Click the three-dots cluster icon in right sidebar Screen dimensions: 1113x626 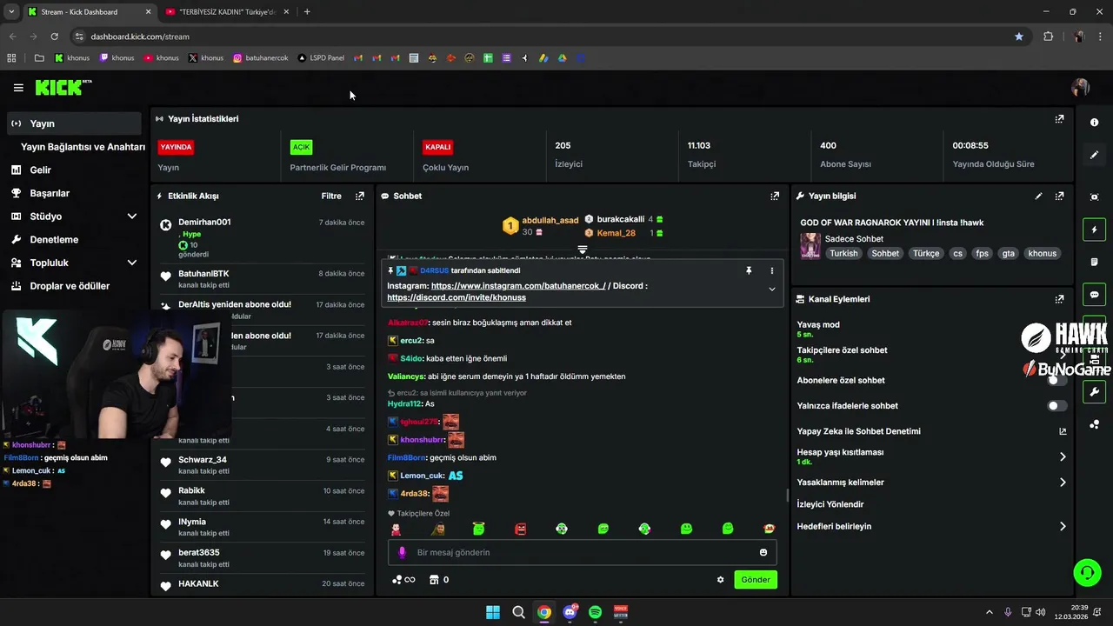coord(1094,424)
